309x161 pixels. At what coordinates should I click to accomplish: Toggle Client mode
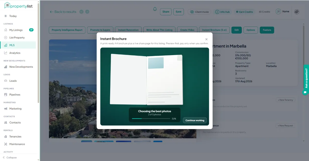point(199,12)
